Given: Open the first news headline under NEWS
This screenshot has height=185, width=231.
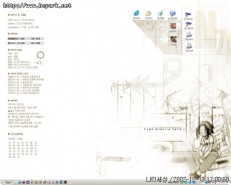Looking at the screenshot, I should pyautogui.click(x=16, y=105).
